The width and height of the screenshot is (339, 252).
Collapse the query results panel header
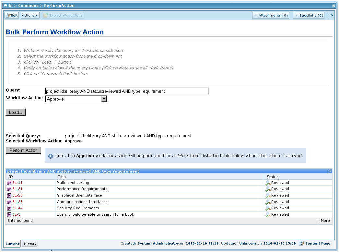click(x=330, y=171)
